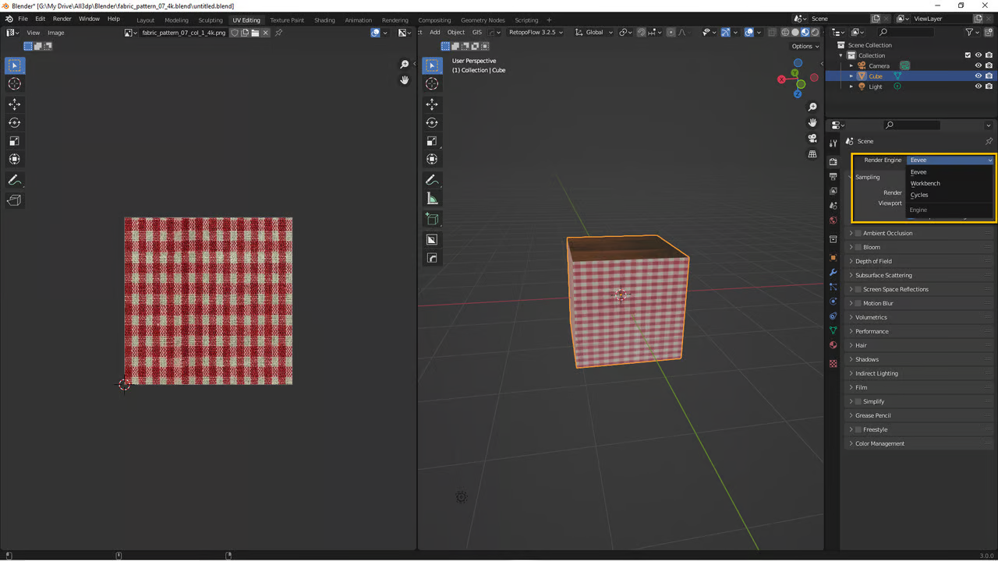Open the Render menu

coord(62,19)
